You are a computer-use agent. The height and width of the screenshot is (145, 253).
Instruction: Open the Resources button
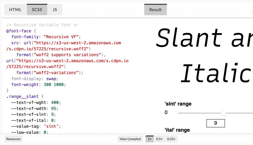(x=13, y=139)
